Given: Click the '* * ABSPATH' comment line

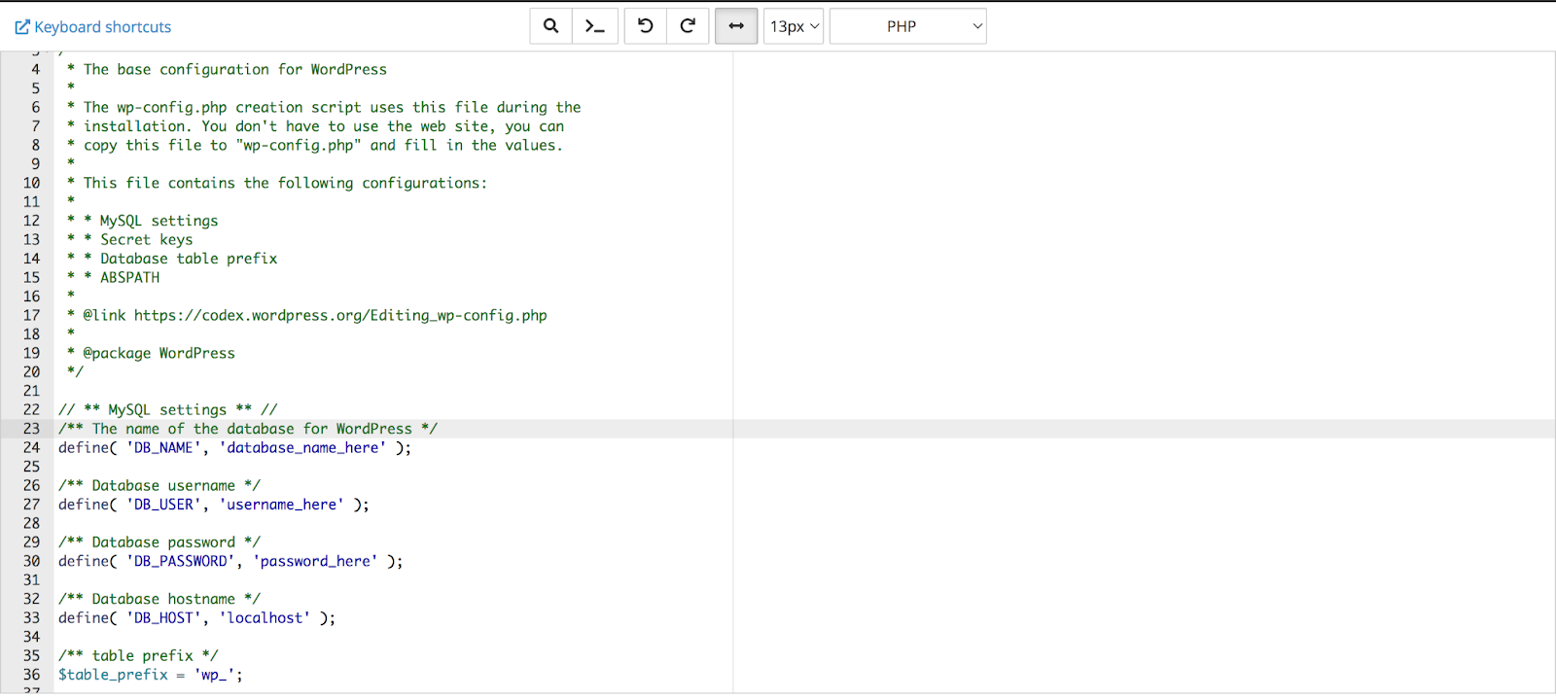Looking at the screenshot, I should [x=113, y=278].
